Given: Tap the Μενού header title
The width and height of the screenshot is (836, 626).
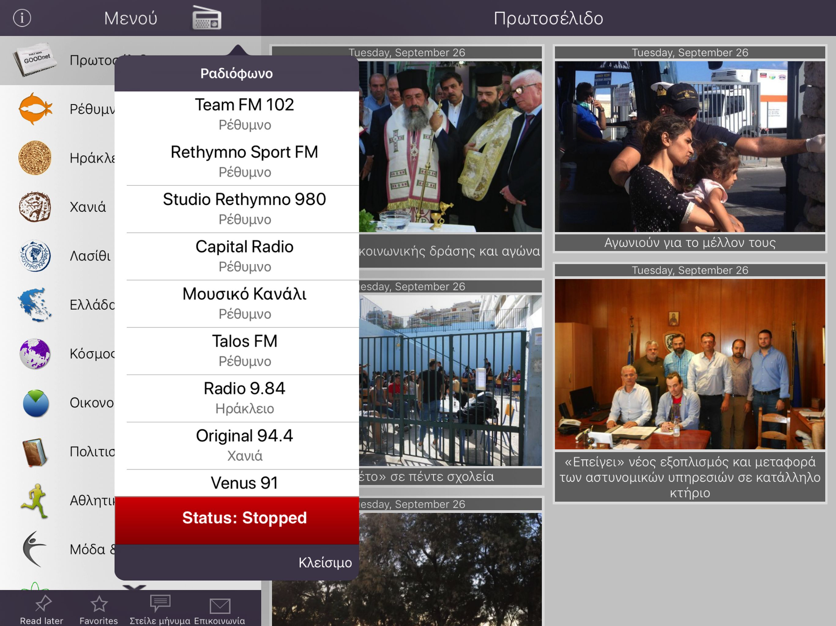Looking at the screenshot, I should tap(130, 18).
